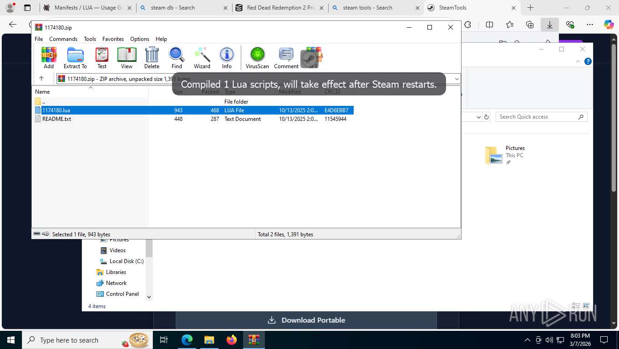Switch to the steam tools - Search tab
The width and height of the screenshot is (619, 349).
(x=376, y=8)
